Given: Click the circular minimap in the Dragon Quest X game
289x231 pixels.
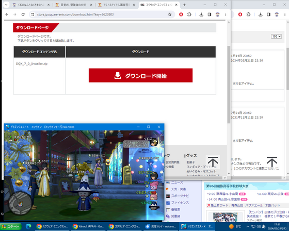Looking at the screenshot, I should coord(20,203).
